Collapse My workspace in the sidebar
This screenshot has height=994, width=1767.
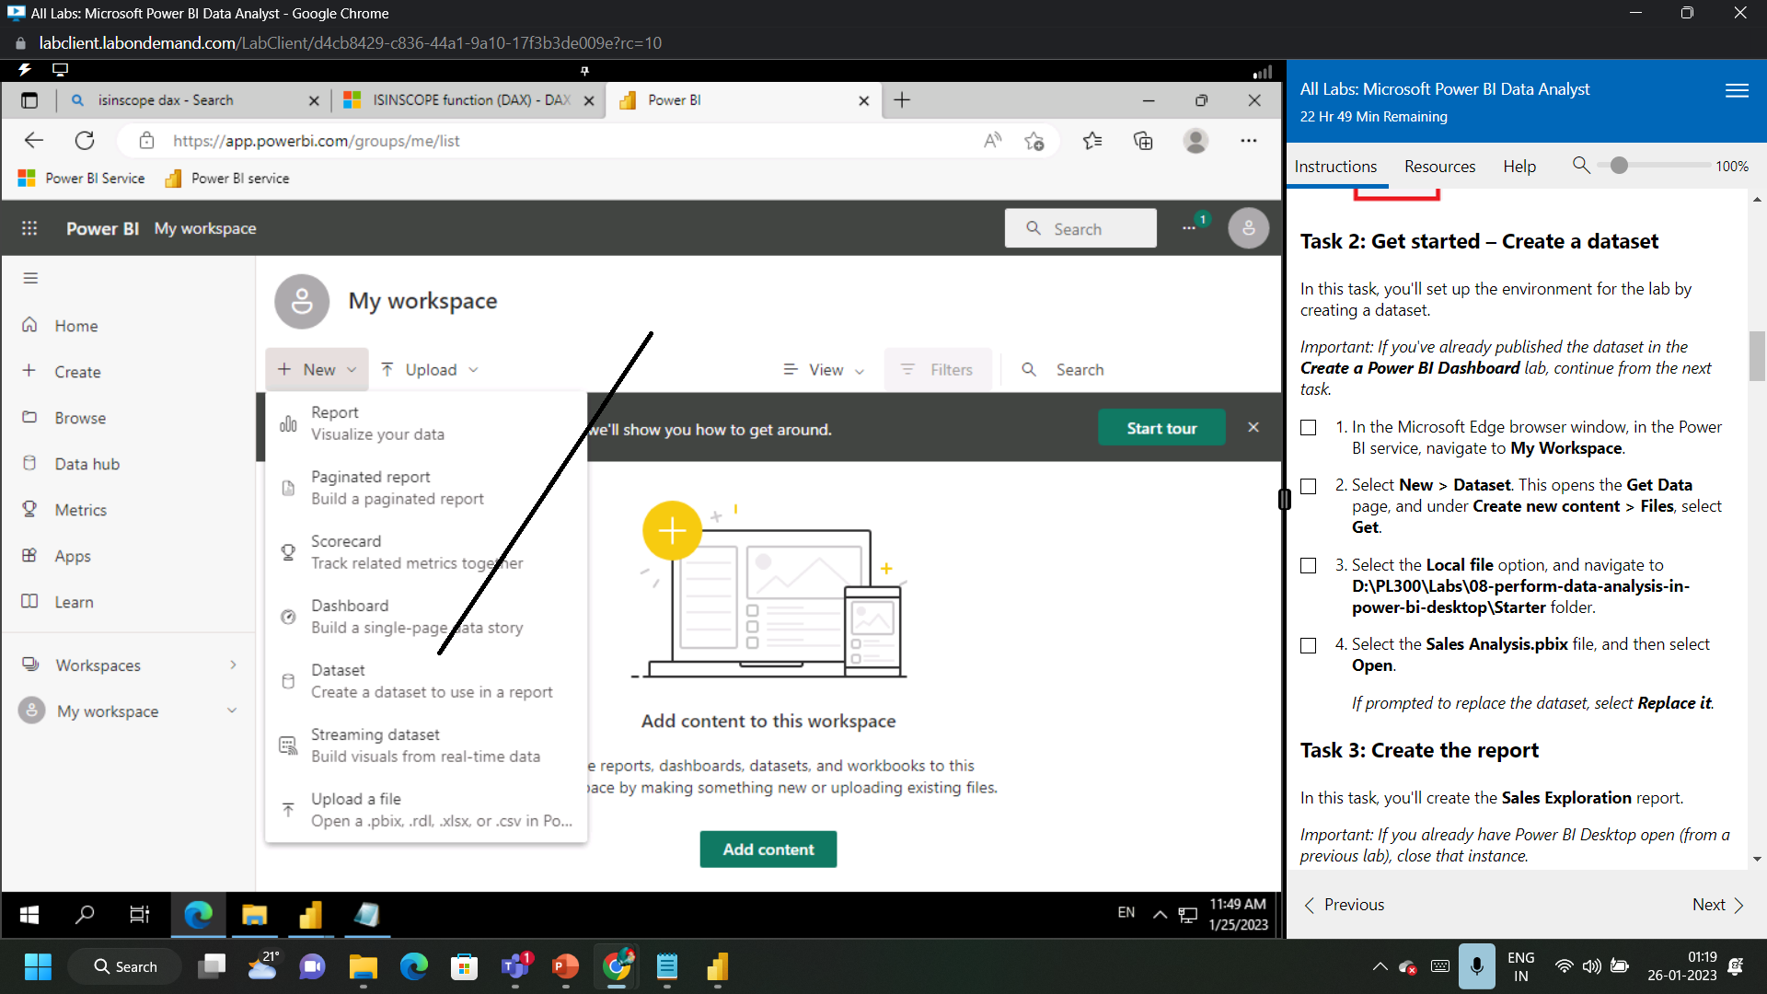point(232,711)
